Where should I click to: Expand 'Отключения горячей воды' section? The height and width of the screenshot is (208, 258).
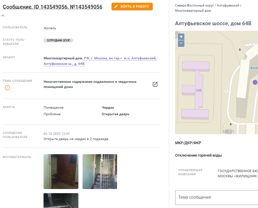click(198, 156)
